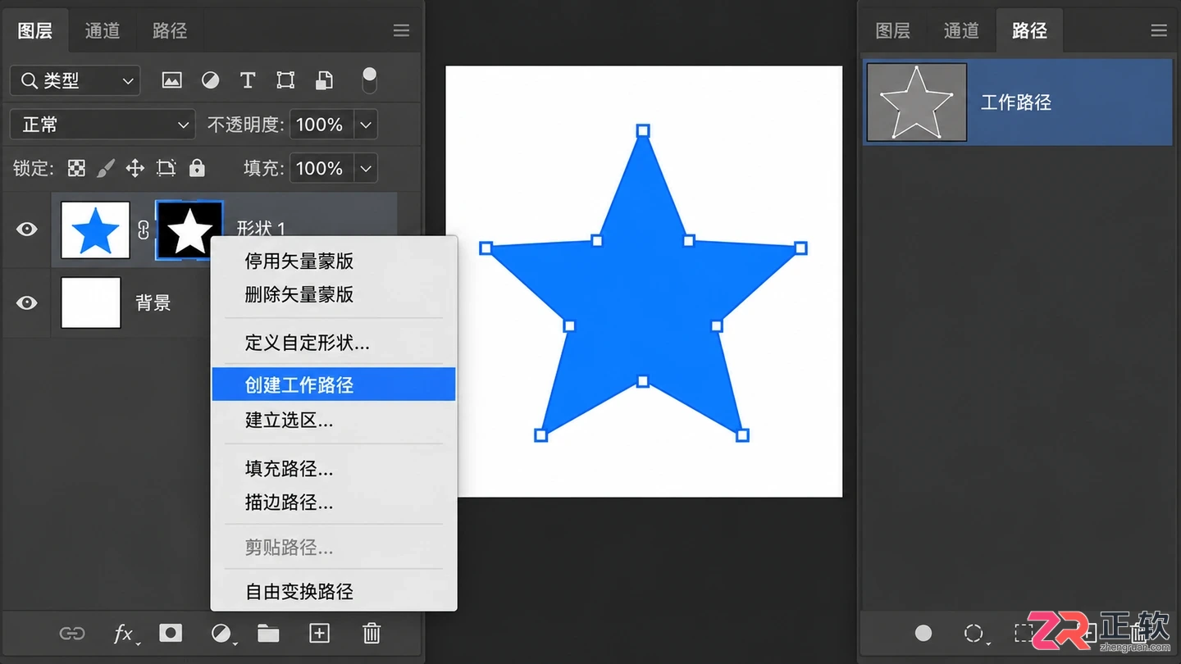This screenshot has height=664, width=1181.
Task: Click the layer-mask link chain icon
Action: coord(144,230)
